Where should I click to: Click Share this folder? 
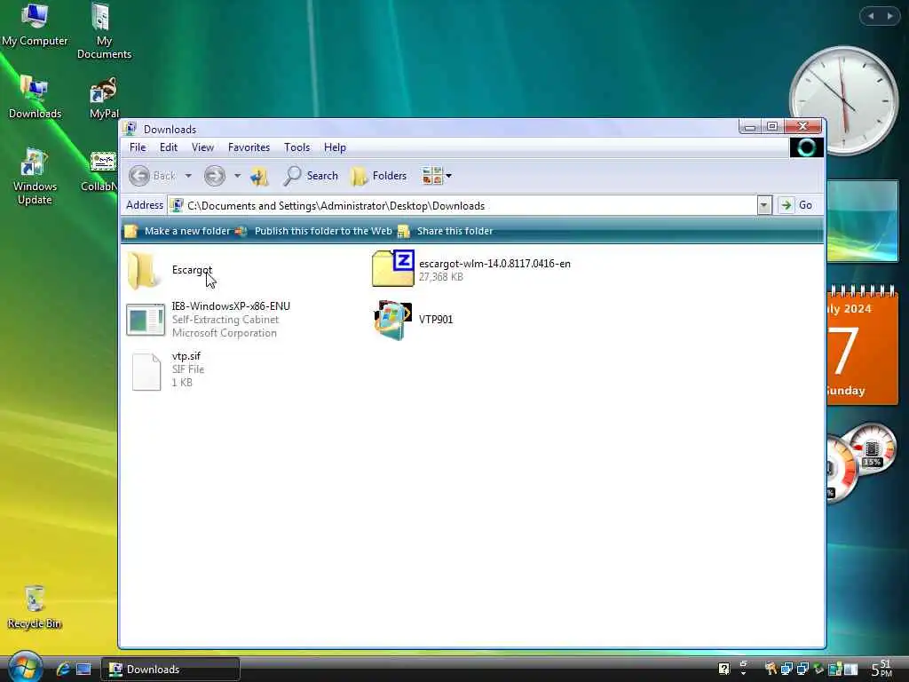tap(446, 231)
